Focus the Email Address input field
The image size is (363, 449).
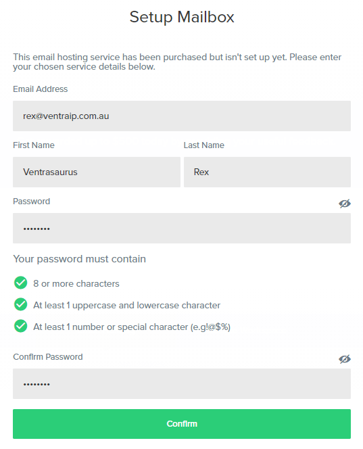182,116
